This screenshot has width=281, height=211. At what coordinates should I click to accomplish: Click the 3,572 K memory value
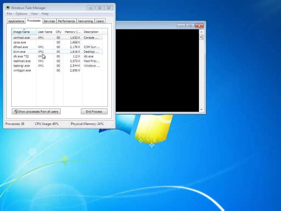(x=75, y=61)
